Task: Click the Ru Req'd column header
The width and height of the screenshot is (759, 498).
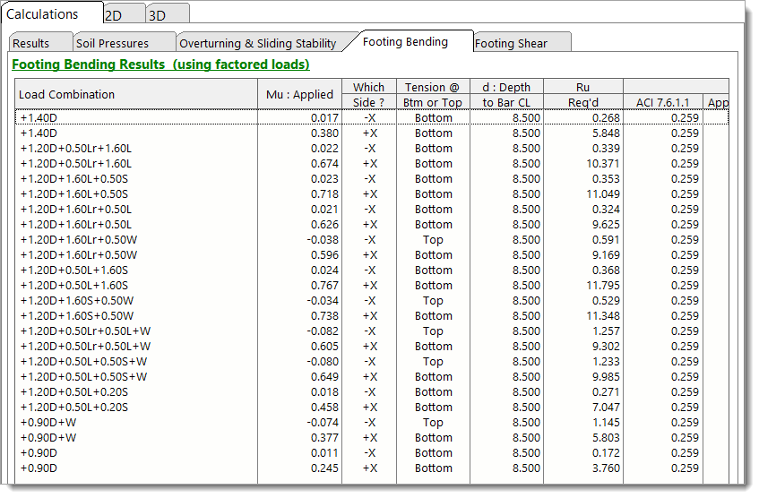Action: pyautogui.click(x=583, y=94)
